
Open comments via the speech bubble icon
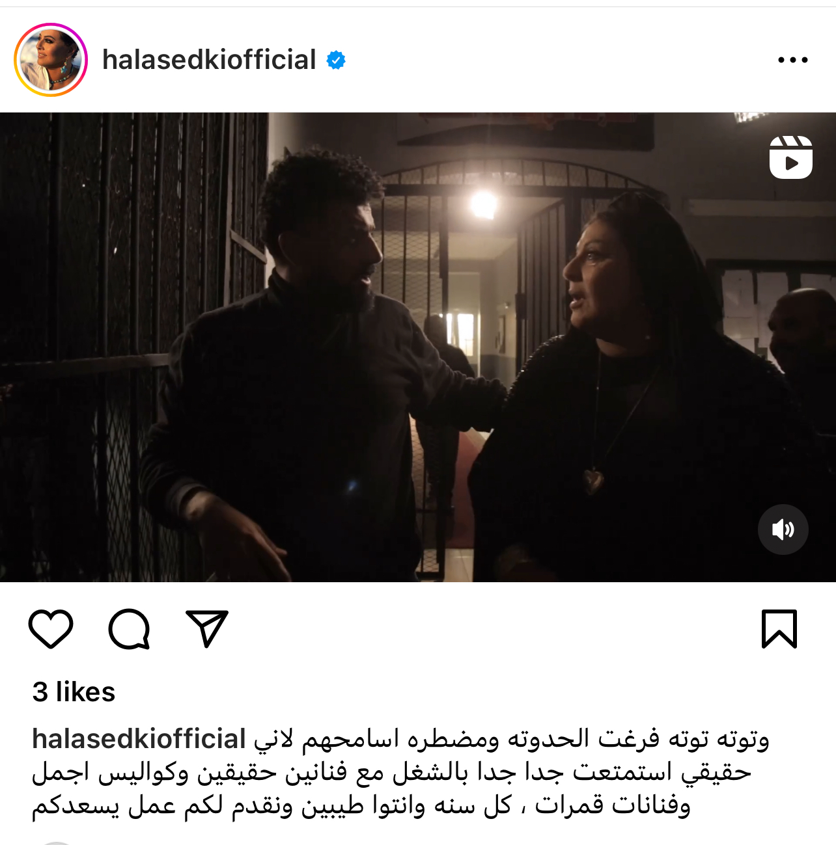(x=129, y=628)
